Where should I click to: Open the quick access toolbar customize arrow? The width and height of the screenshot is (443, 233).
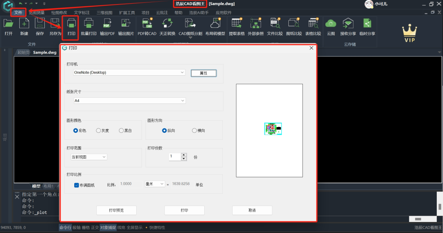click(x=44, y=4)
